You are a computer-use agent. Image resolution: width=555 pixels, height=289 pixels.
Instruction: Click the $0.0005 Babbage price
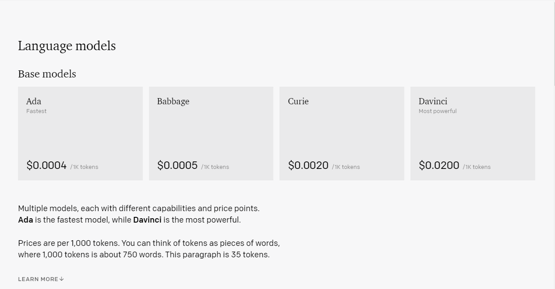click(x=178, y=165)
